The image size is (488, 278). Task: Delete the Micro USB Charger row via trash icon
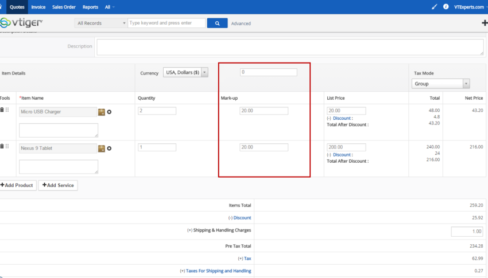(2, 109)
